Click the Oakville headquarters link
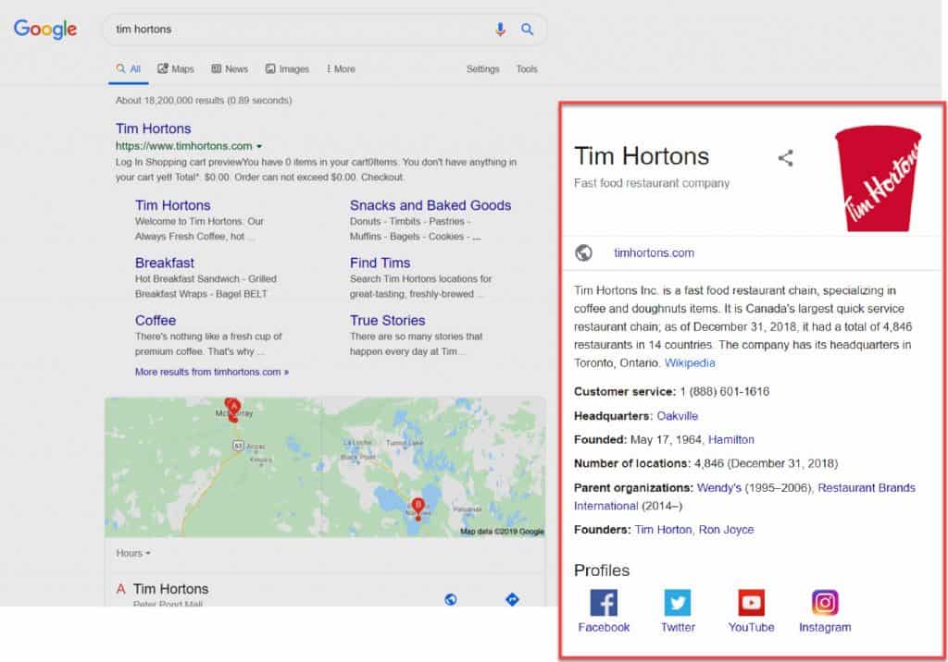This screenshot has width=948, height=662. tap(677, 416)
